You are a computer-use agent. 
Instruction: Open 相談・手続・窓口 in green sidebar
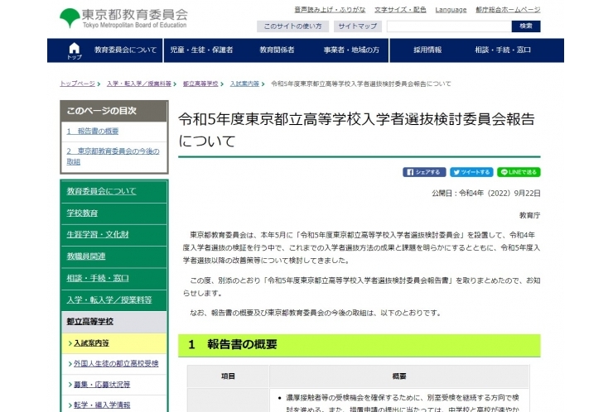[x=98, y=279]
